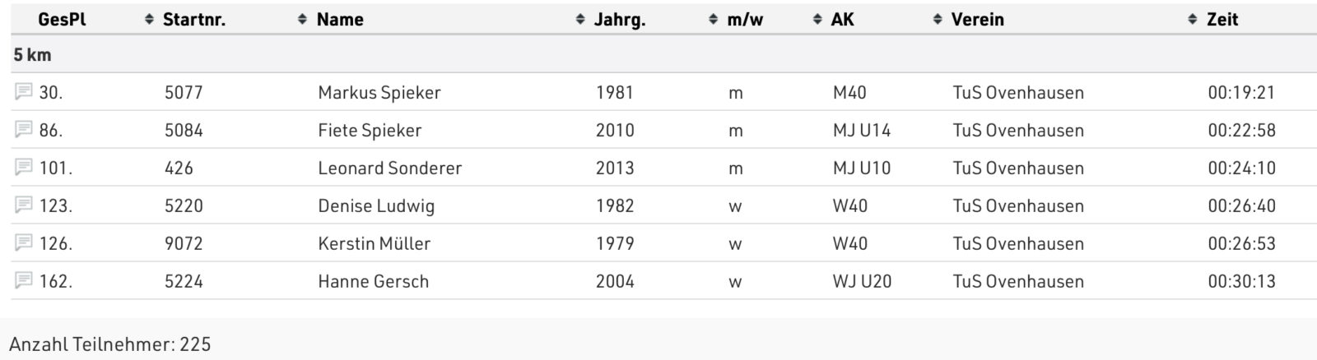
Task: Sort table by m/w column
Action: point(744,19)
